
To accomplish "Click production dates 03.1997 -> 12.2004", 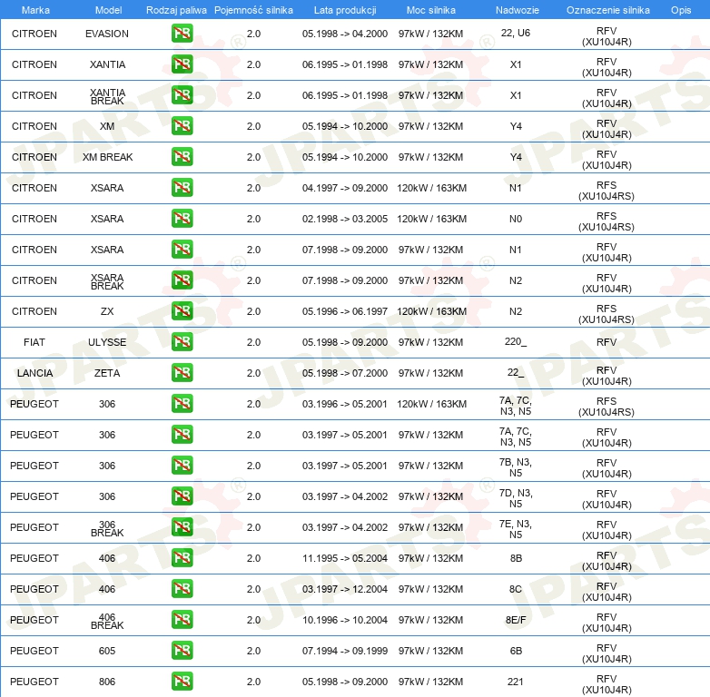I will (345, 589).
